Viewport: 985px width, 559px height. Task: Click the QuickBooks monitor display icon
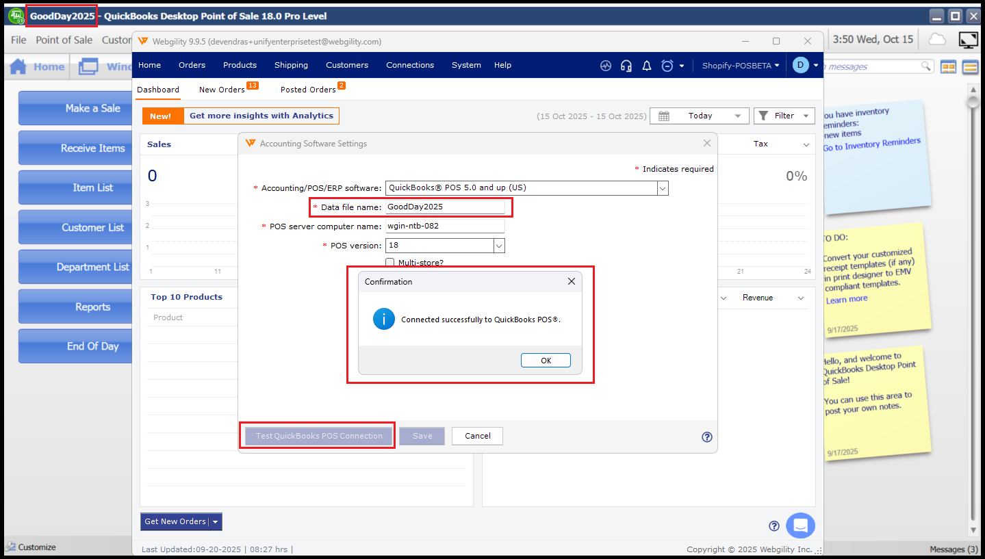968,40
